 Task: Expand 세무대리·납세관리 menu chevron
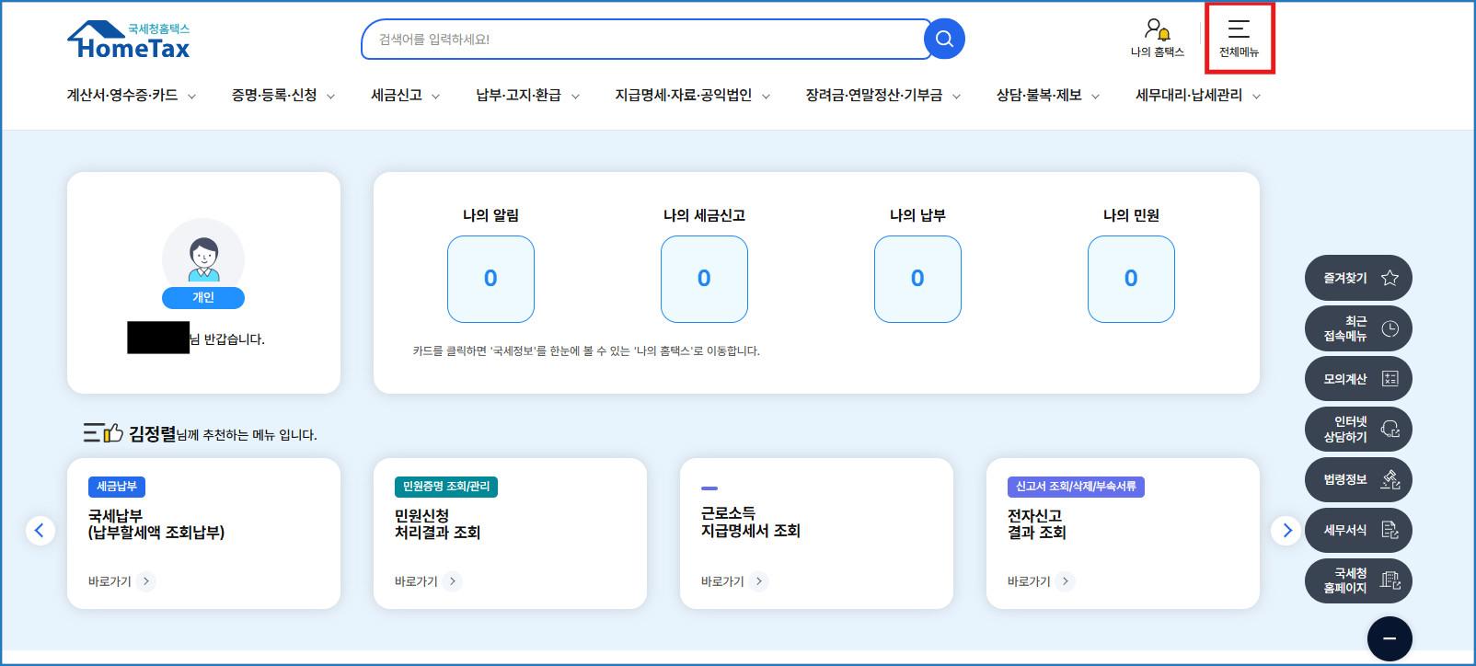(1256, 96)
